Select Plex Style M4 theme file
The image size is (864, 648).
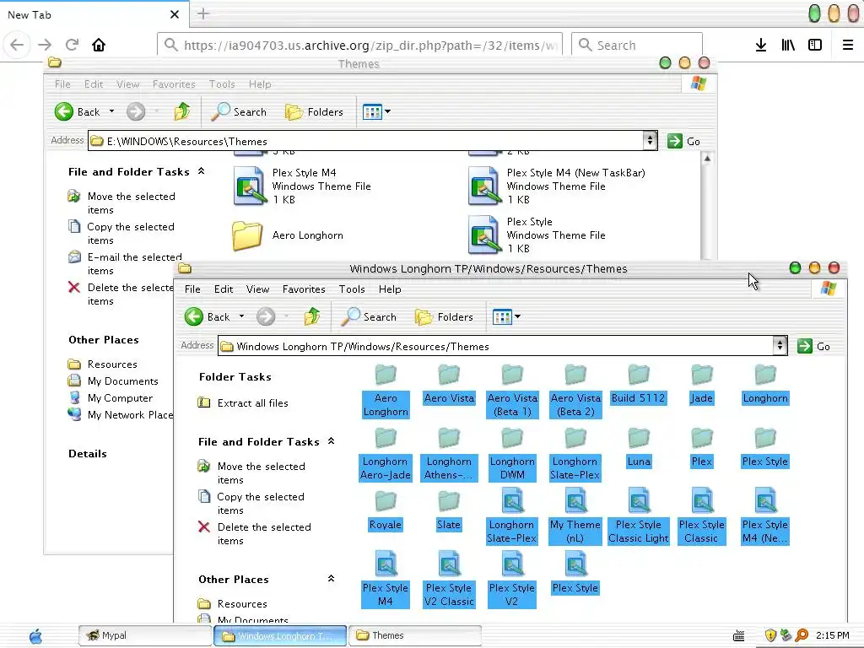[303, 186]
